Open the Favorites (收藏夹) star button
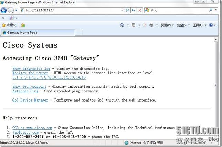The width and height of the screenshot is (222, 147). coord(9,25)
